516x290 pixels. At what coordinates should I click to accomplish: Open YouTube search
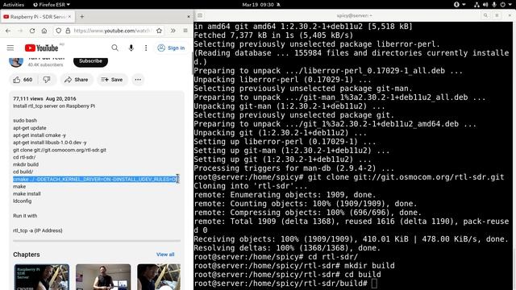[x=114, y=48]
